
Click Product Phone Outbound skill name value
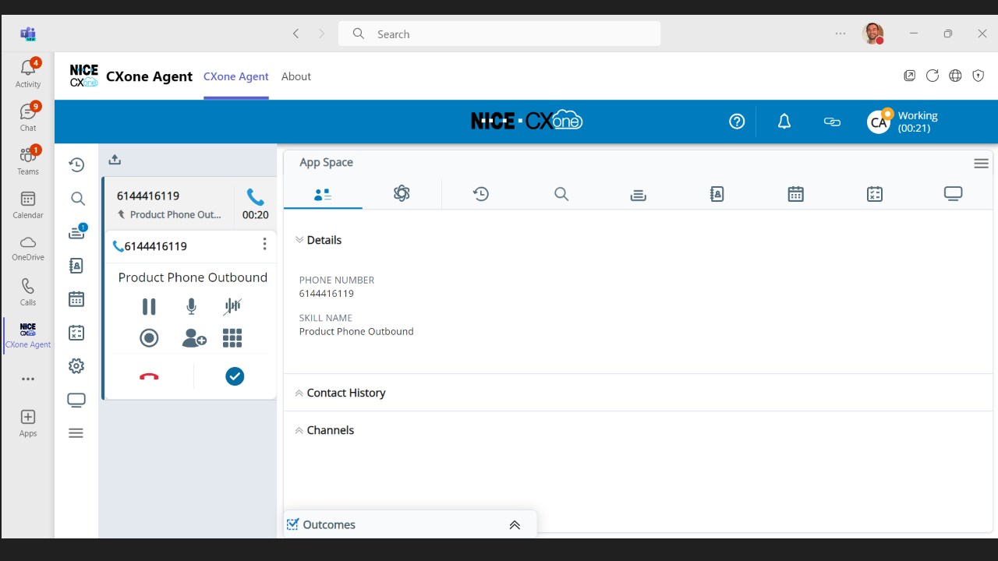pos(356,331)
